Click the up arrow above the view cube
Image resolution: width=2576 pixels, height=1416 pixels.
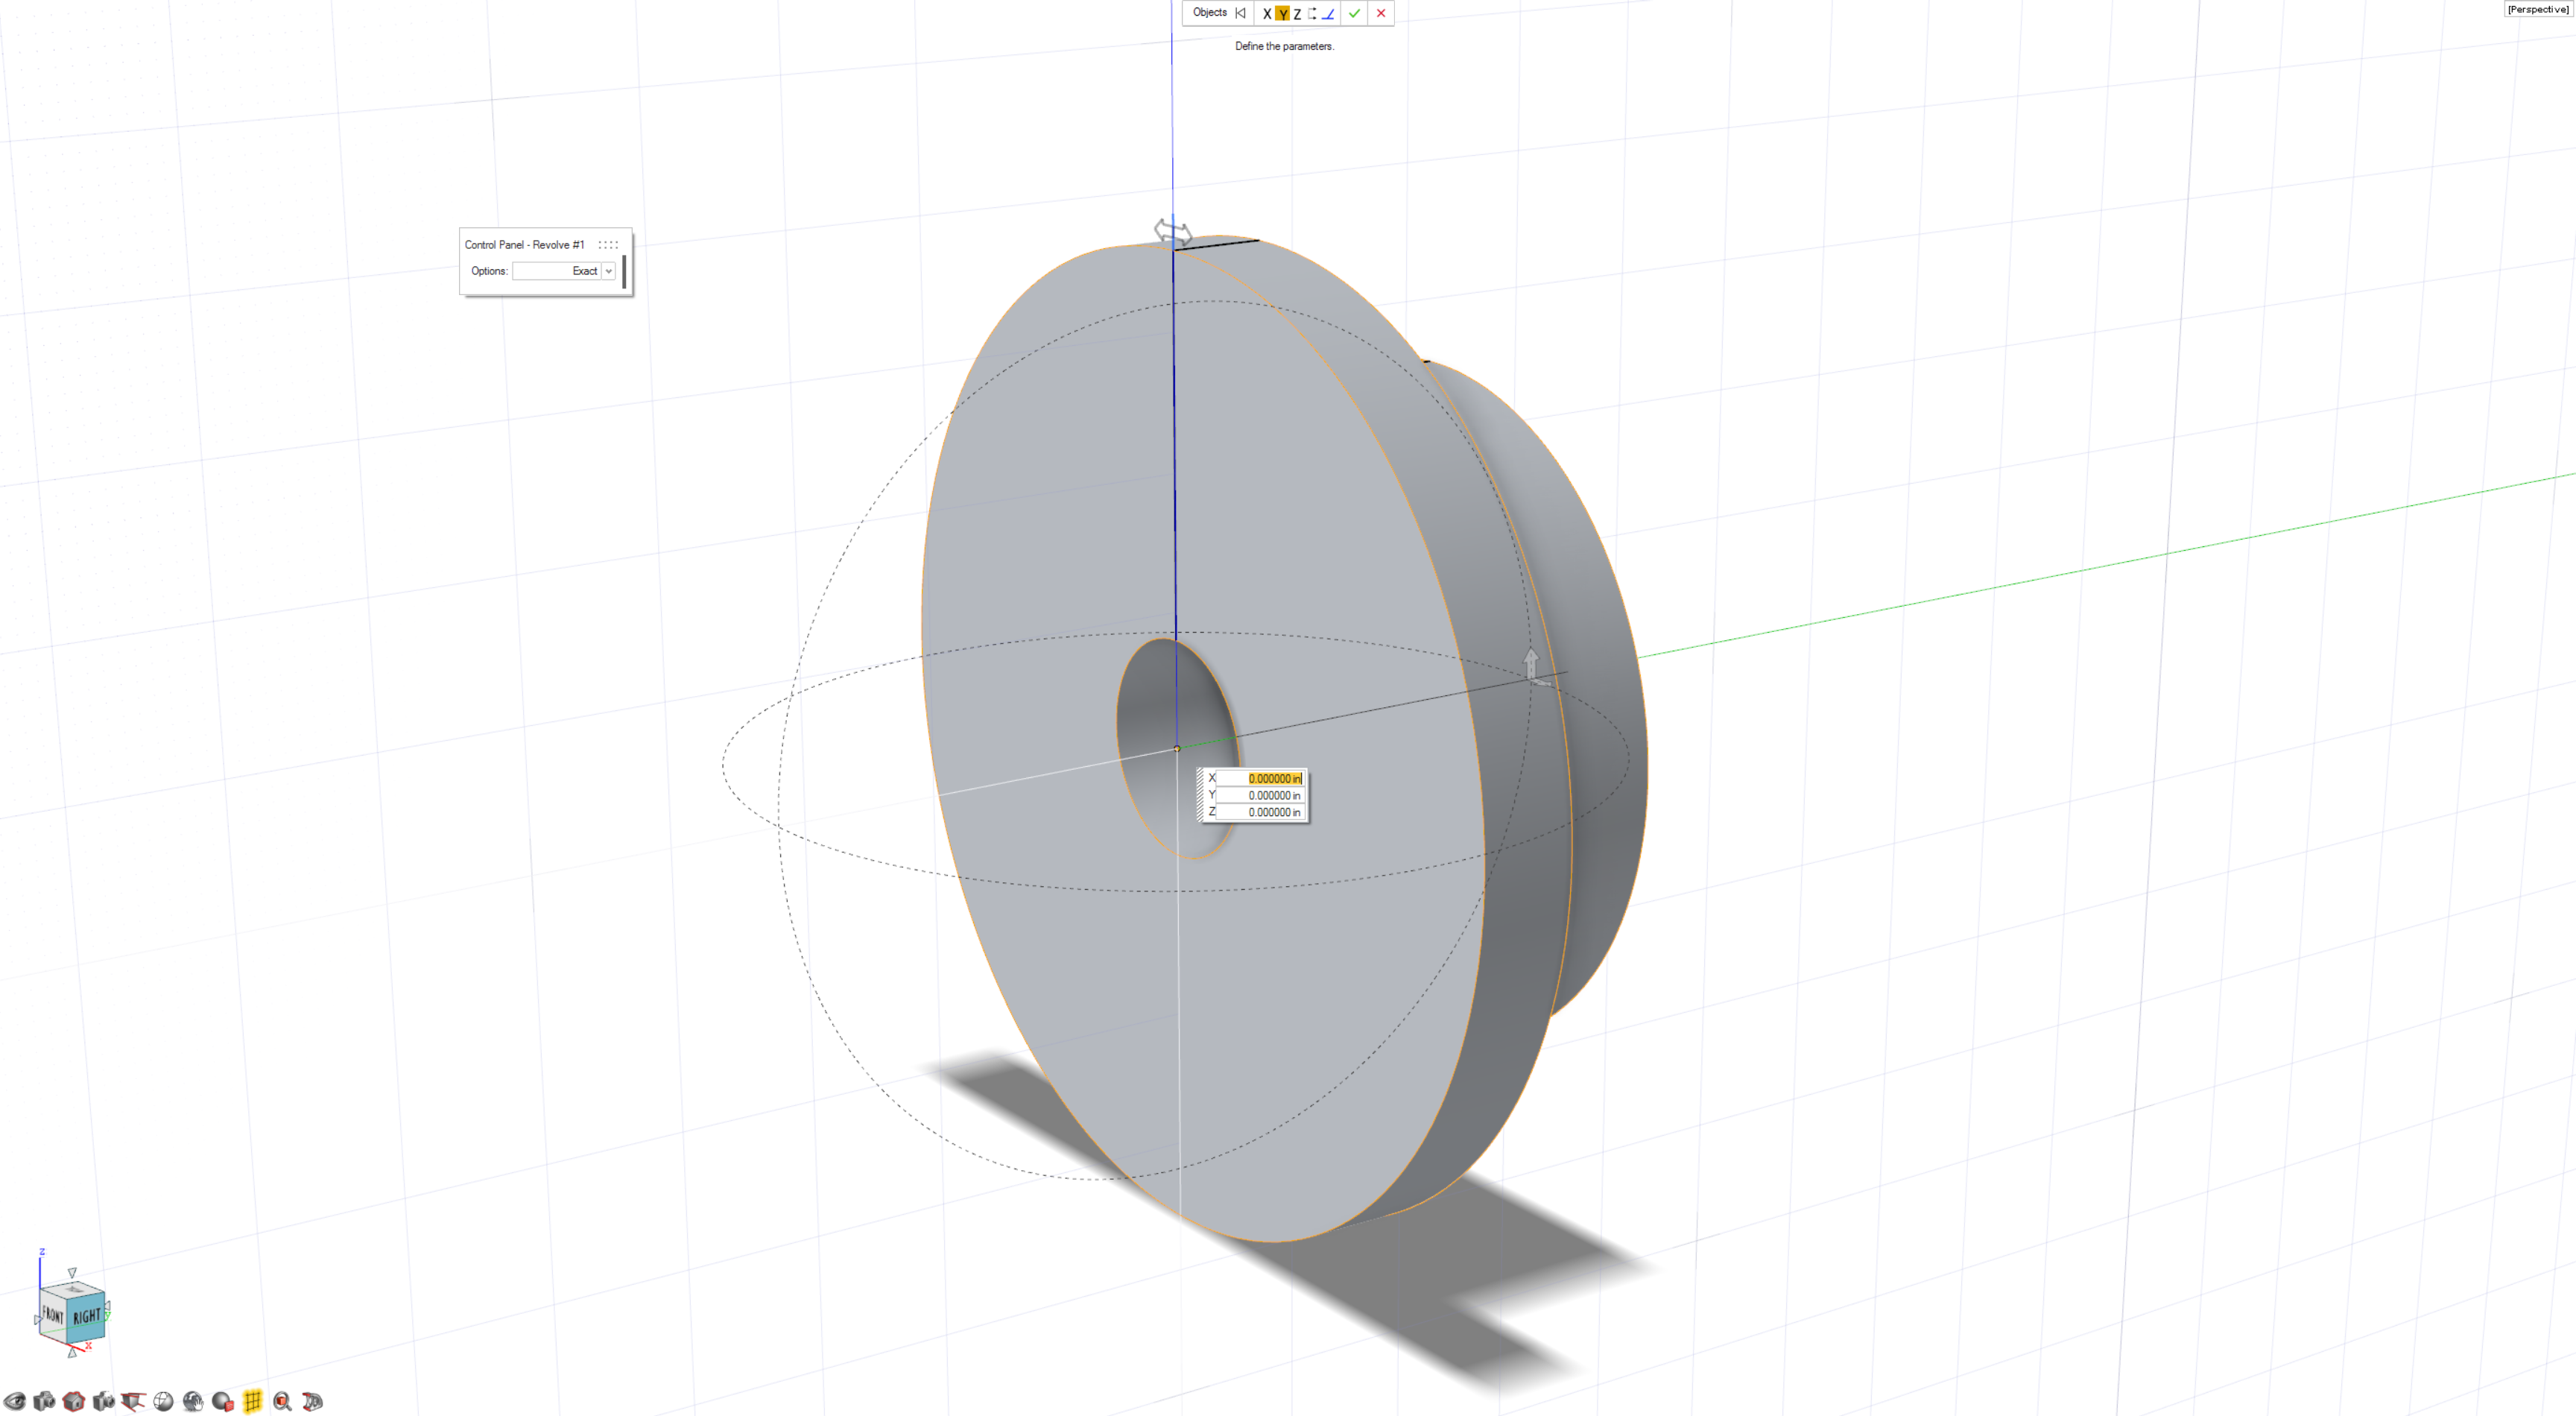(72, 1272)
